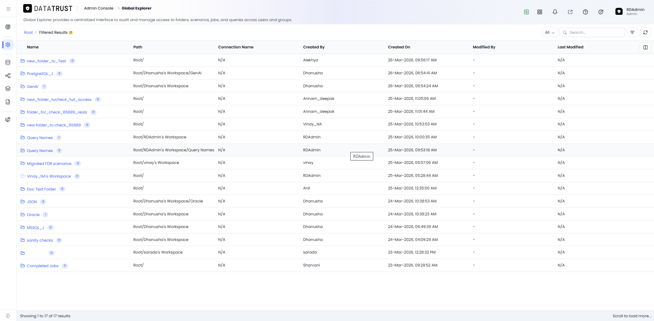Sort by the Name column header
The image size is (654, 321).
coord(33,47)
